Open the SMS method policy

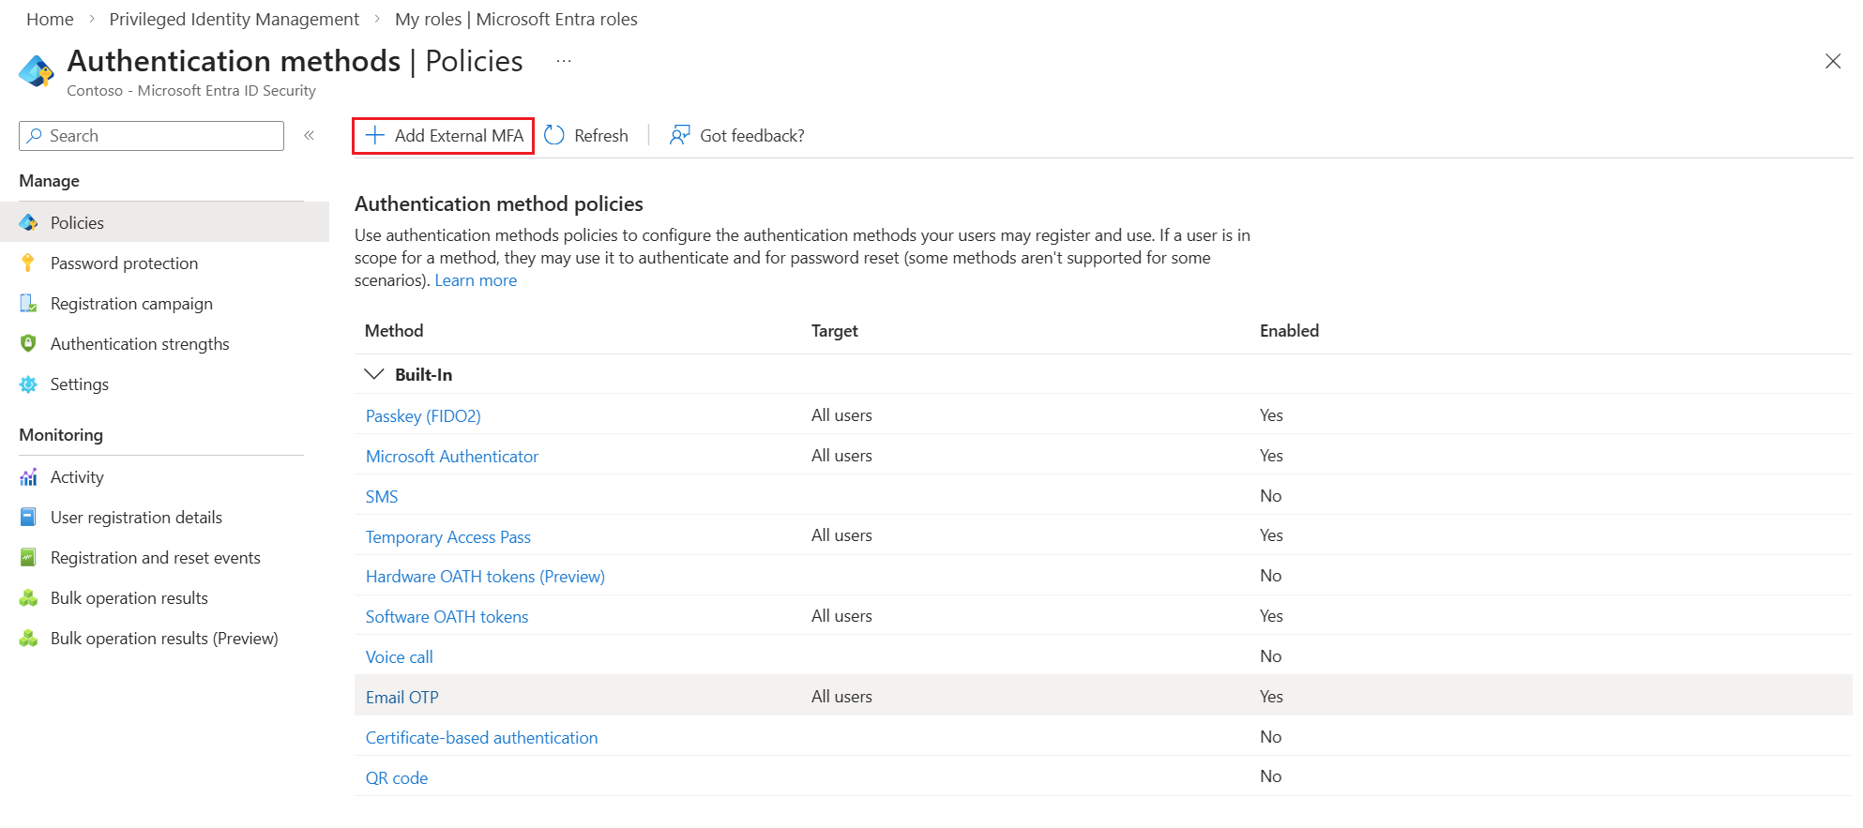[382, 496]
